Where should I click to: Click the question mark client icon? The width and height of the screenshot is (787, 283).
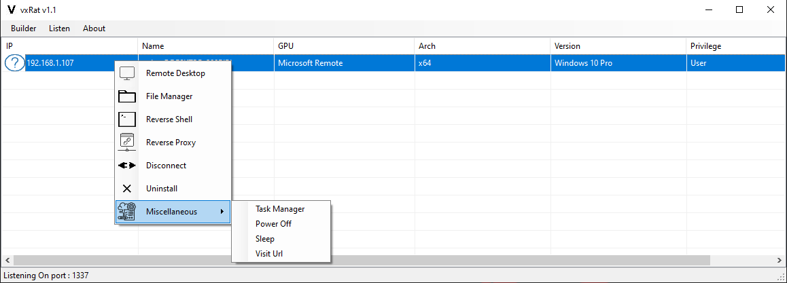point(15,63)
